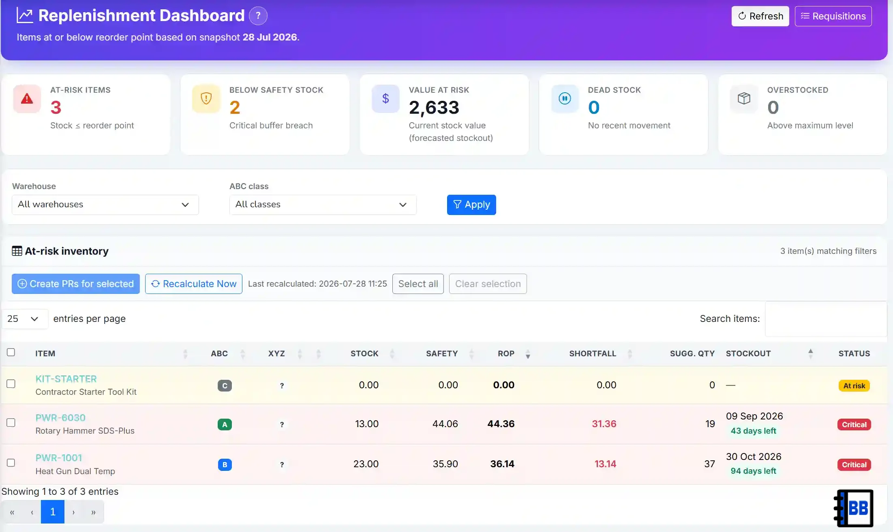
Task: Open the entries per page dropdown
Action: [x=24, y=319]
